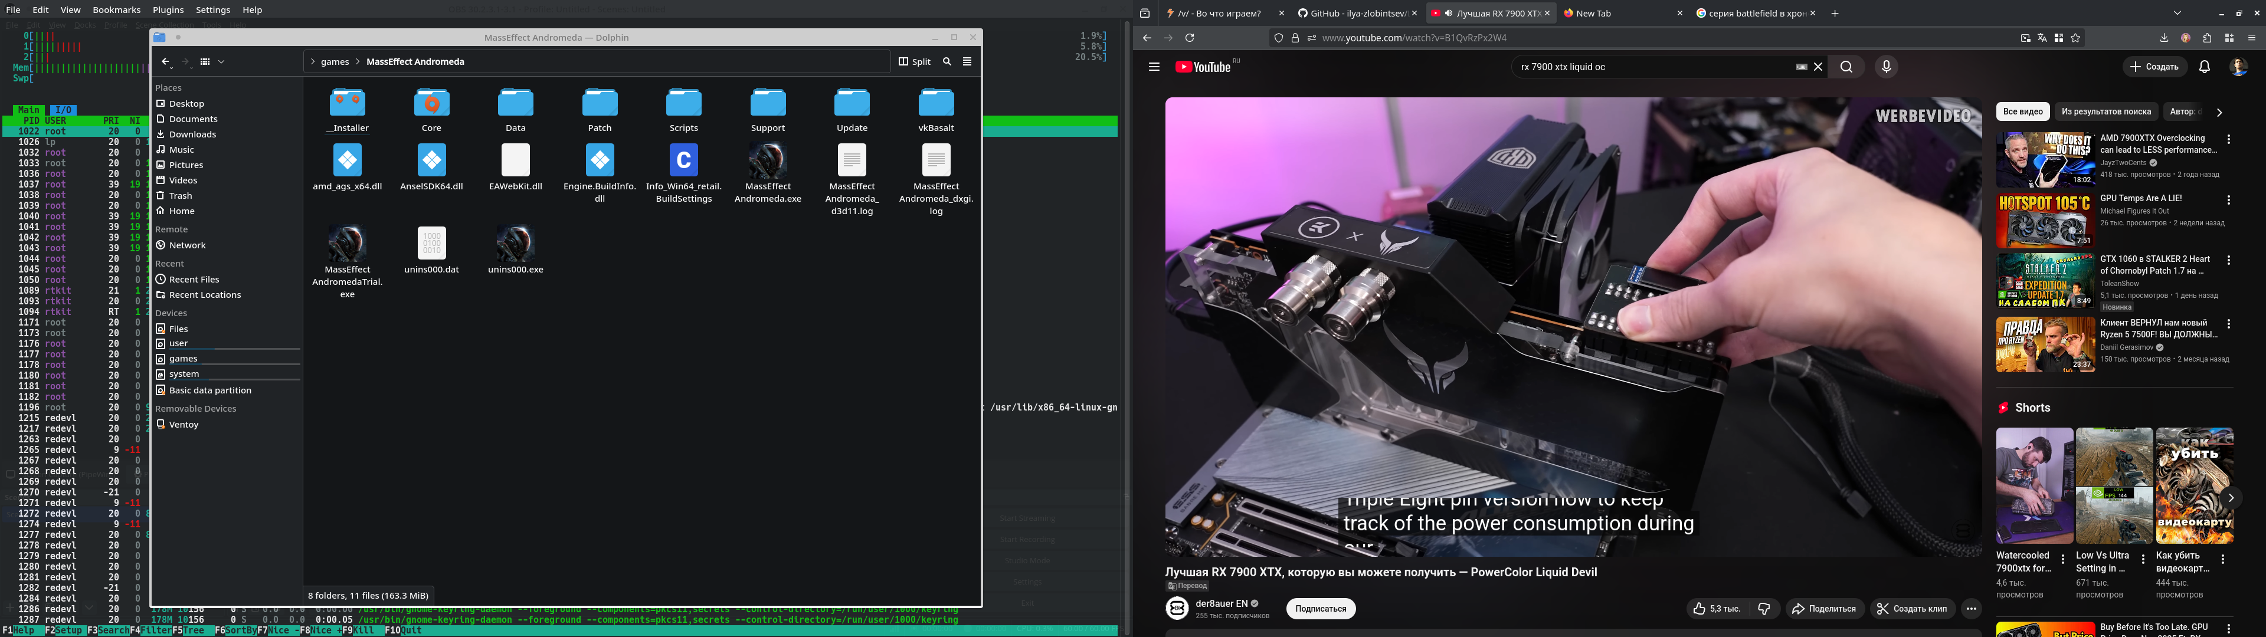Expand path chevron before games breadcrumb
Image resolution: width=2266 pixels, height=637 pixels.
pos(313,61)
